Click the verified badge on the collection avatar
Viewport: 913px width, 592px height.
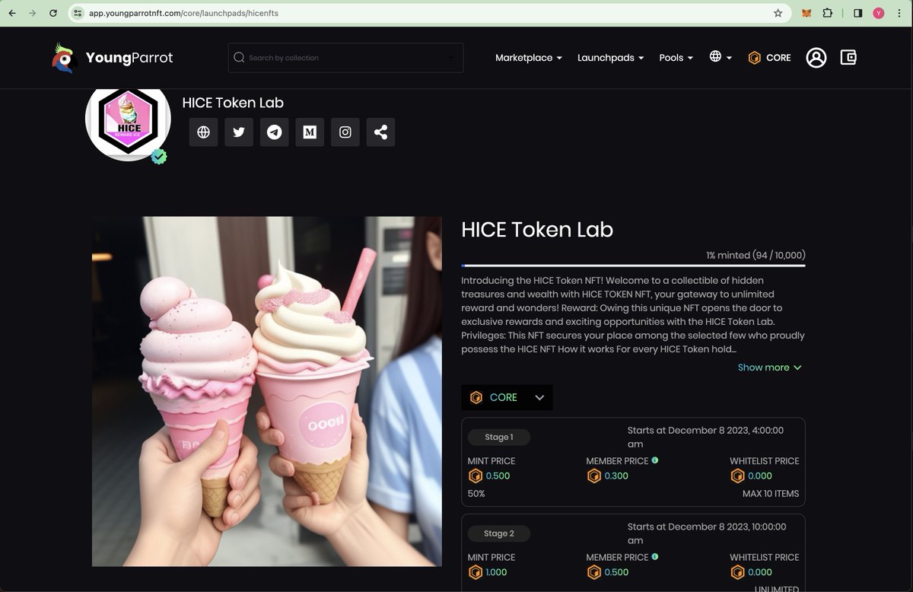158,156
